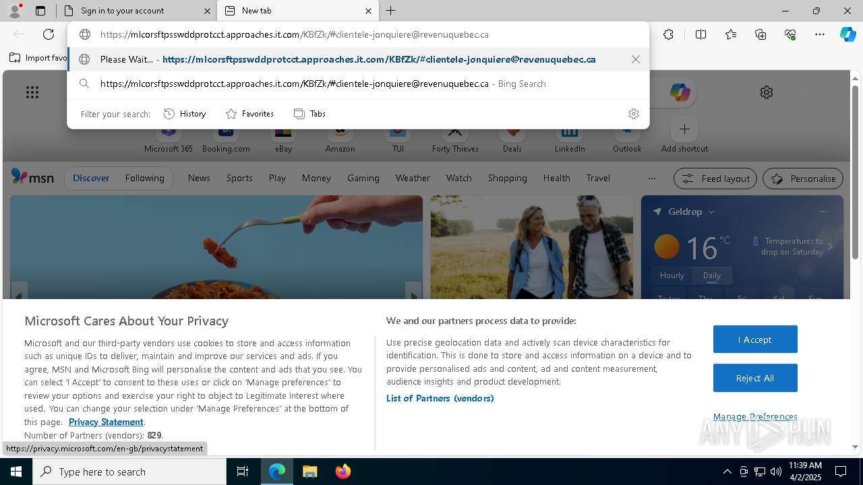The image size is (863, 485).
Task: Open address bar suggestion settings gear
Action: (634, 114)
